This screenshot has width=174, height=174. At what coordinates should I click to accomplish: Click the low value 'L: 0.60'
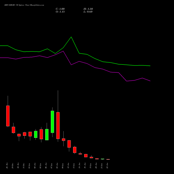pyautogui.click(x=88, y=12)
